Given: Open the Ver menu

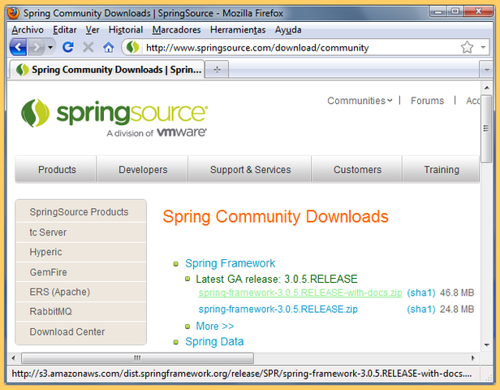Looking at the screenshot, I should [93, 30].
